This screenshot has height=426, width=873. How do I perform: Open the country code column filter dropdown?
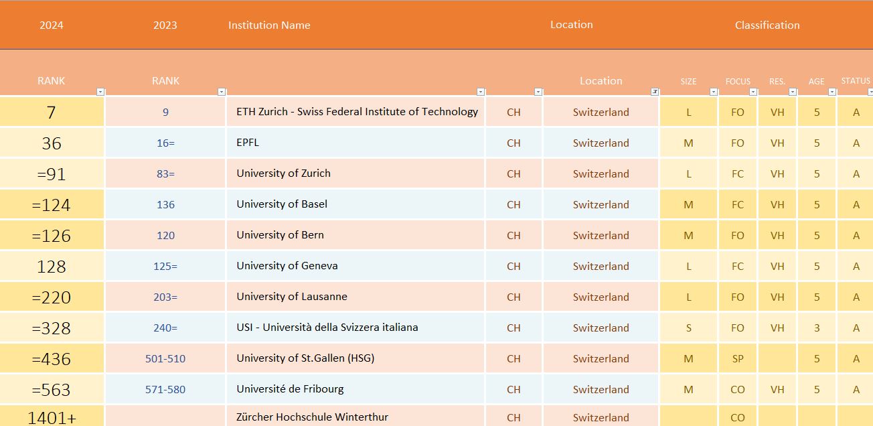click(538, 92)
